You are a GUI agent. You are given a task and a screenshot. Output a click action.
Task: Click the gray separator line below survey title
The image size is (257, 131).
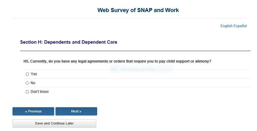coord(130,18)
